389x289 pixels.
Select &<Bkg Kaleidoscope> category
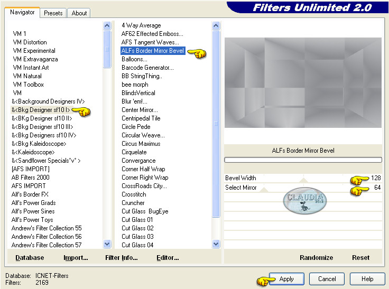(x=39, y=144)
